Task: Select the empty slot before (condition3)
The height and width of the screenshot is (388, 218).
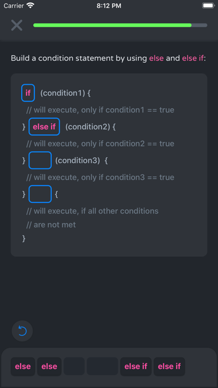Action: click(40, 161)
